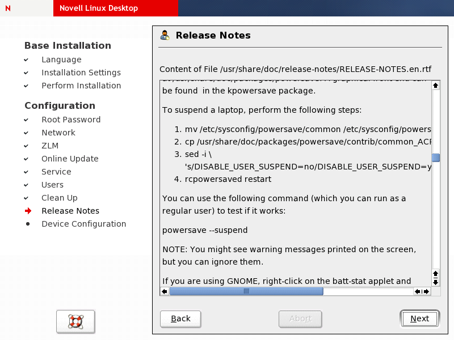Click the Novell N logo
454x340 pixels.
click(x=8, y=8)
